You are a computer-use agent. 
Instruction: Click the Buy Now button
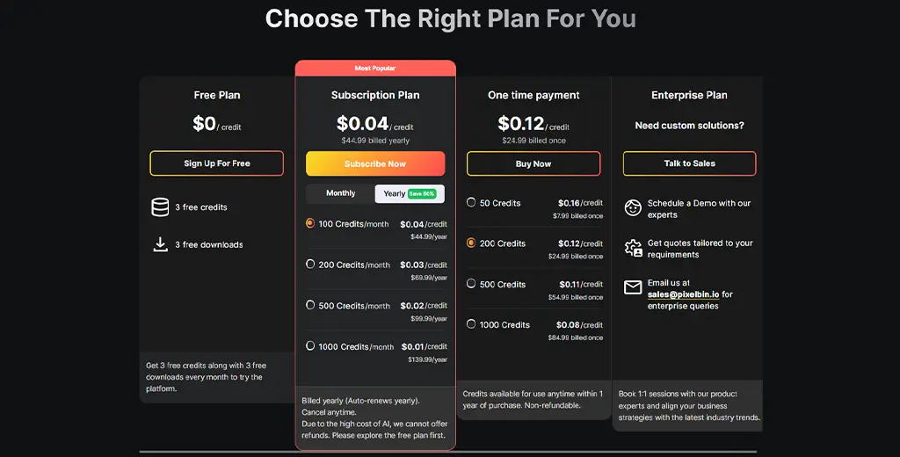[533, 163]
